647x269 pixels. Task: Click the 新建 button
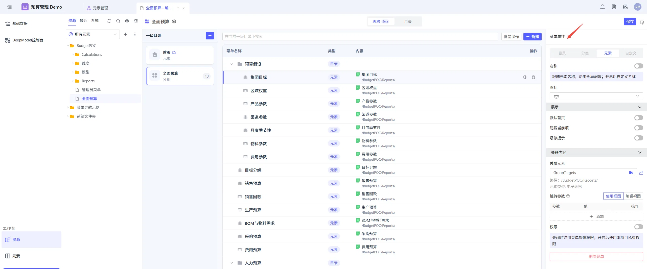pyautogui.click(x=532, y=37)
